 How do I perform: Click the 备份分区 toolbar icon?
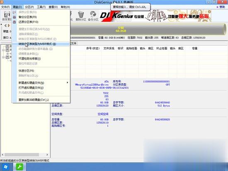93,16
